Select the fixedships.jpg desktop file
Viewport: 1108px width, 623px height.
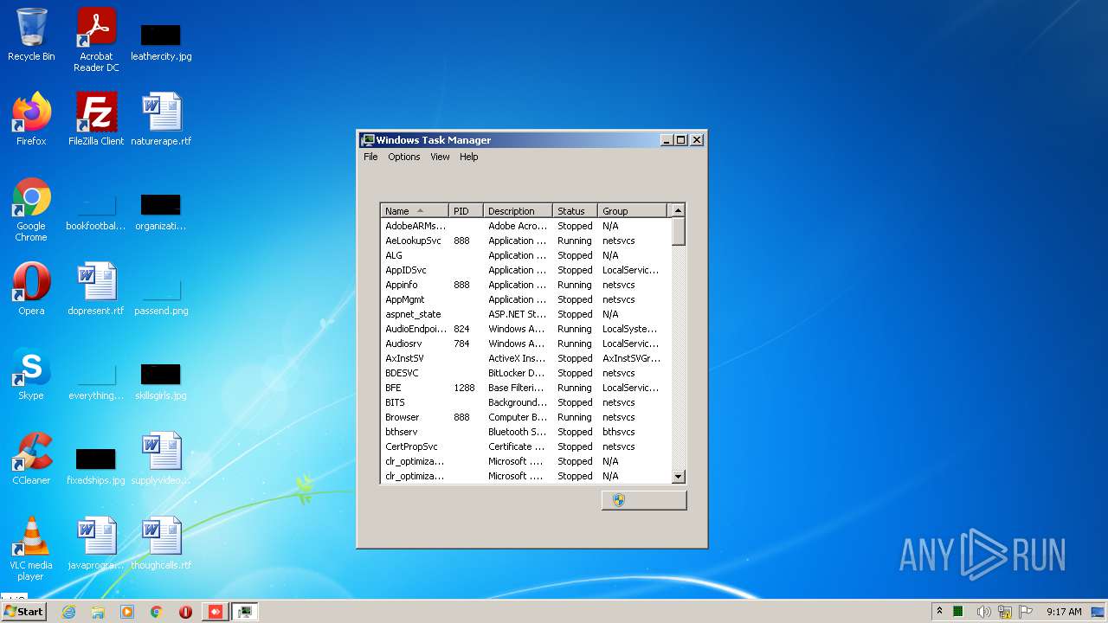(96, 466)
